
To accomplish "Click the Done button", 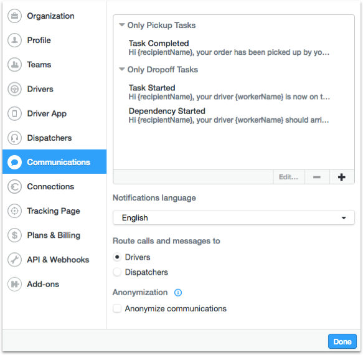I will [342, 341].
